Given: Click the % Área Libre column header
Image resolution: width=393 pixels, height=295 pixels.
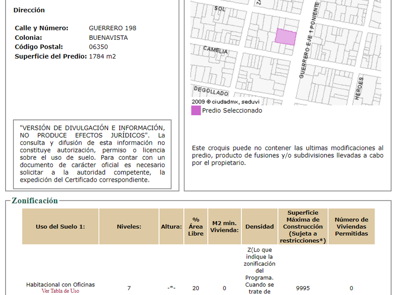Looking at the screenshot, I should (196, 227).
